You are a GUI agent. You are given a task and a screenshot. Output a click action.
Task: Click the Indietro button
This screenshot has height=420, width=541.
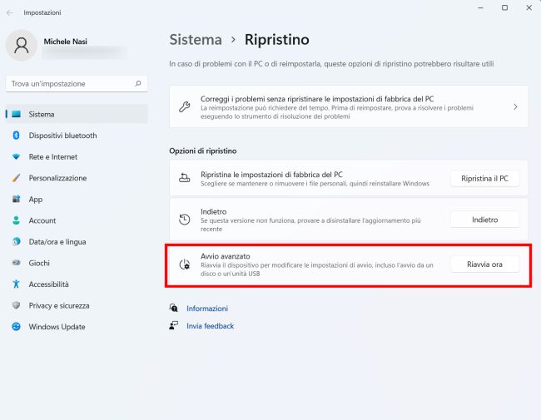484,220
